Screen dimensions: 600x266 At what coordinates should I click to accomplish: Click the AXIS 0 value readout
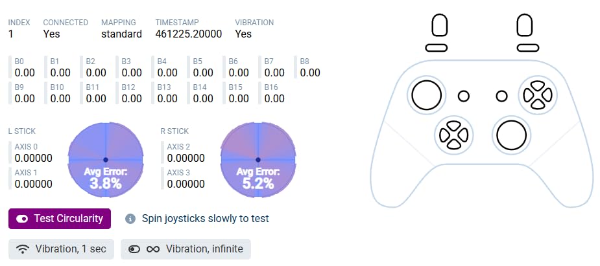pos(33,158)
